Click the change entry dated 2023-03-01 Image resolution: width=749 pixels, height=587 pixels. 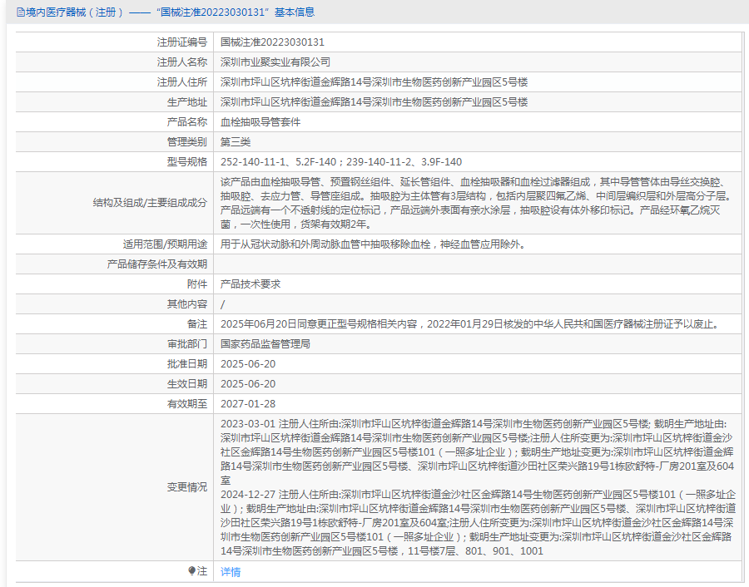[x=477, y=452]
